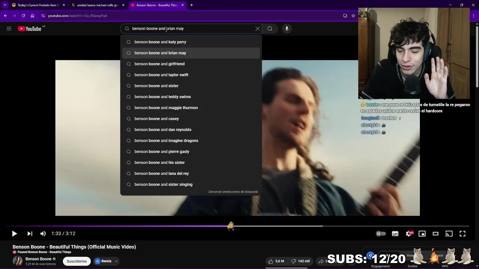
Task: Submit search with magnifier button
Action: (x=270, y=28)
